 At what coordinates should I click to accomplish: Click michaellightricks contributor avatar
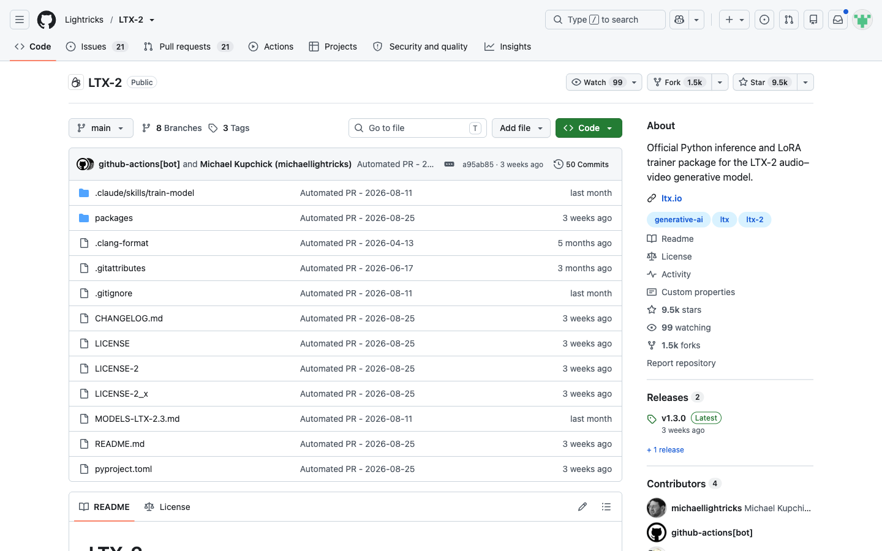pos(657,508)
